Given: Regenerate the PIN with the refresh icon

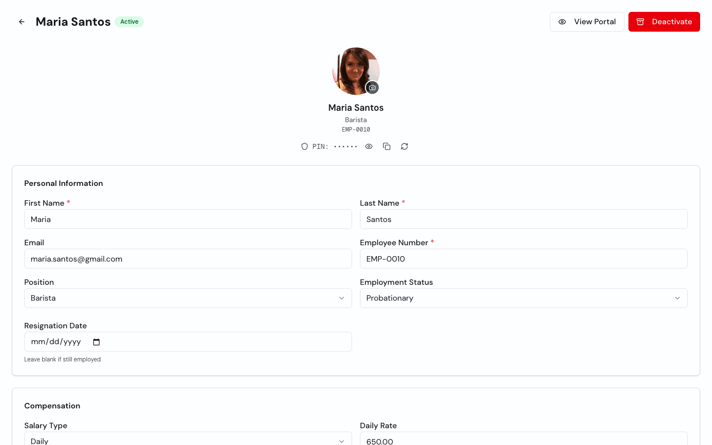Looking at the screenshot, I should click(404, 146).
